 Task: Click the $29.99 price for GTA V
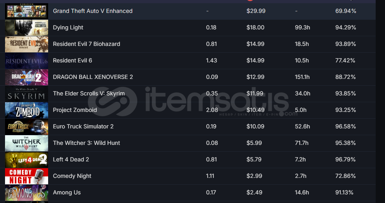[256, 11]
